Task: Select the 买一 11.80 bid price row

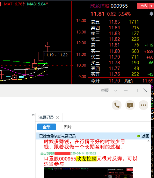Action: point(121,51)
